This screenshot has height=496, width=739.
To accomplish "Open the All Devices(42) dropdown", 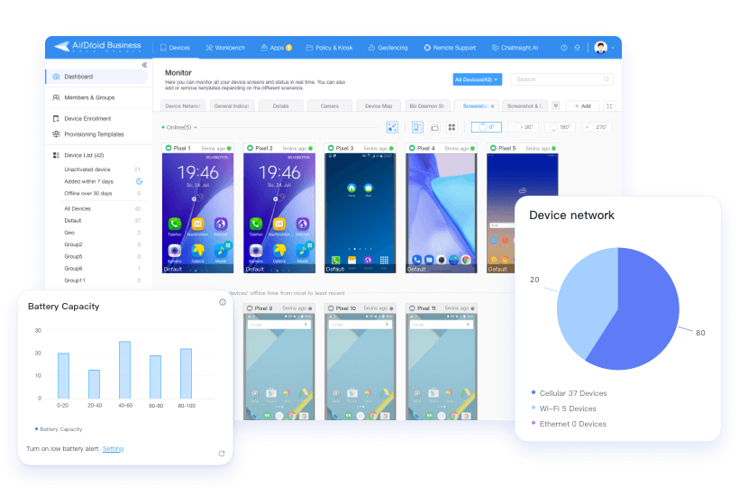I will [478, 79].
